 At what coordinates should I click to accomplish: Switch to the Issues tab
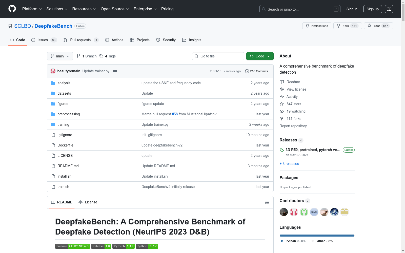pos(44,40)
